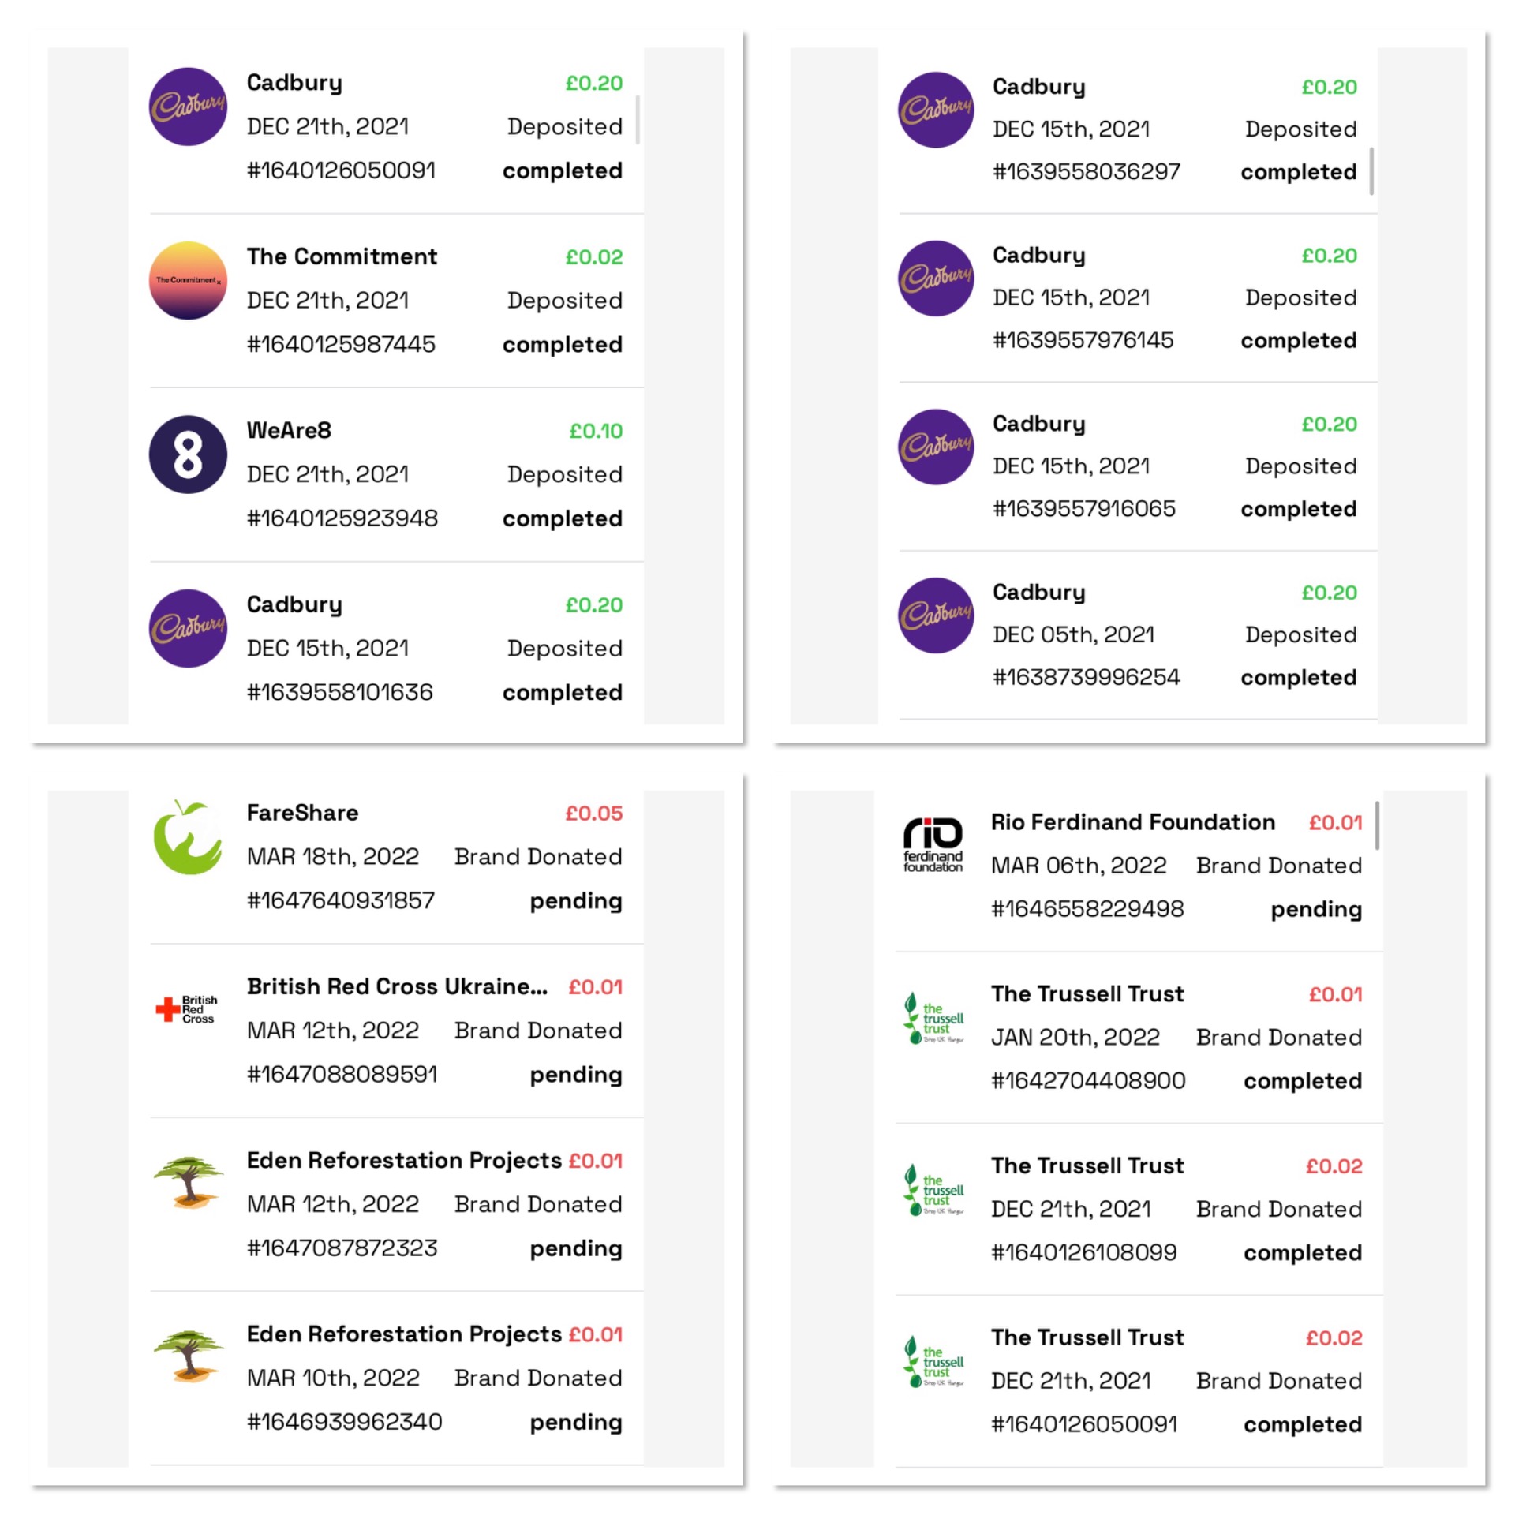The width and height of the screenshot is (1515, 1515).
Task: Click transaction ID #1642704408900
Action: click(1088, 1080)
